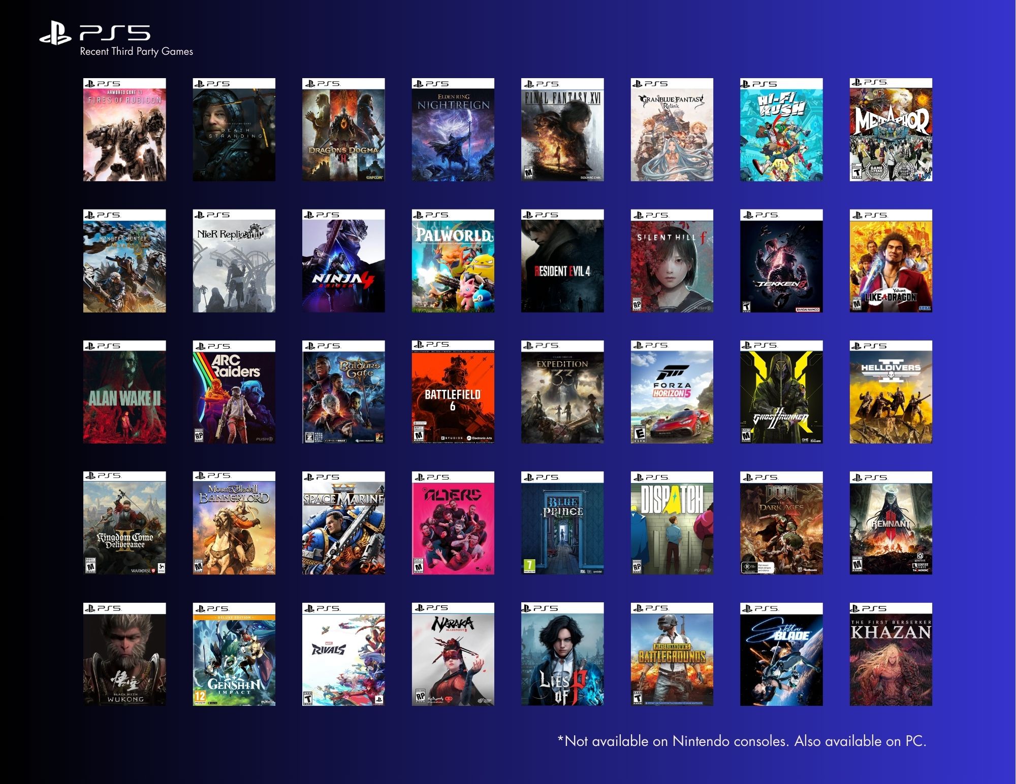Open the Stellar Blade game cover
Viewport: 1016px width, 784px height.
click(x=781, y=655)
